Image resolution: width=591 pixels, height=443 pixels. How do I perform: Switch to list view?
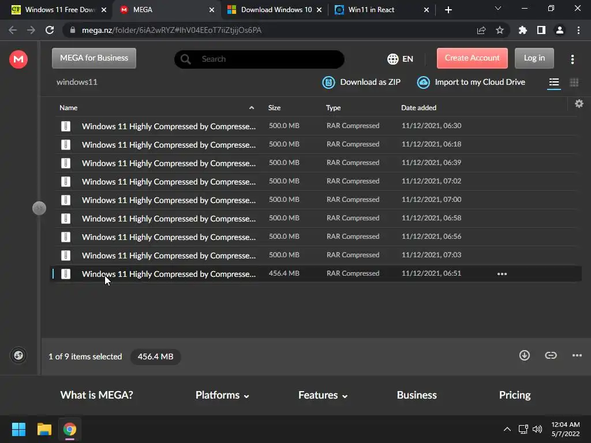[x=553, y=82]
